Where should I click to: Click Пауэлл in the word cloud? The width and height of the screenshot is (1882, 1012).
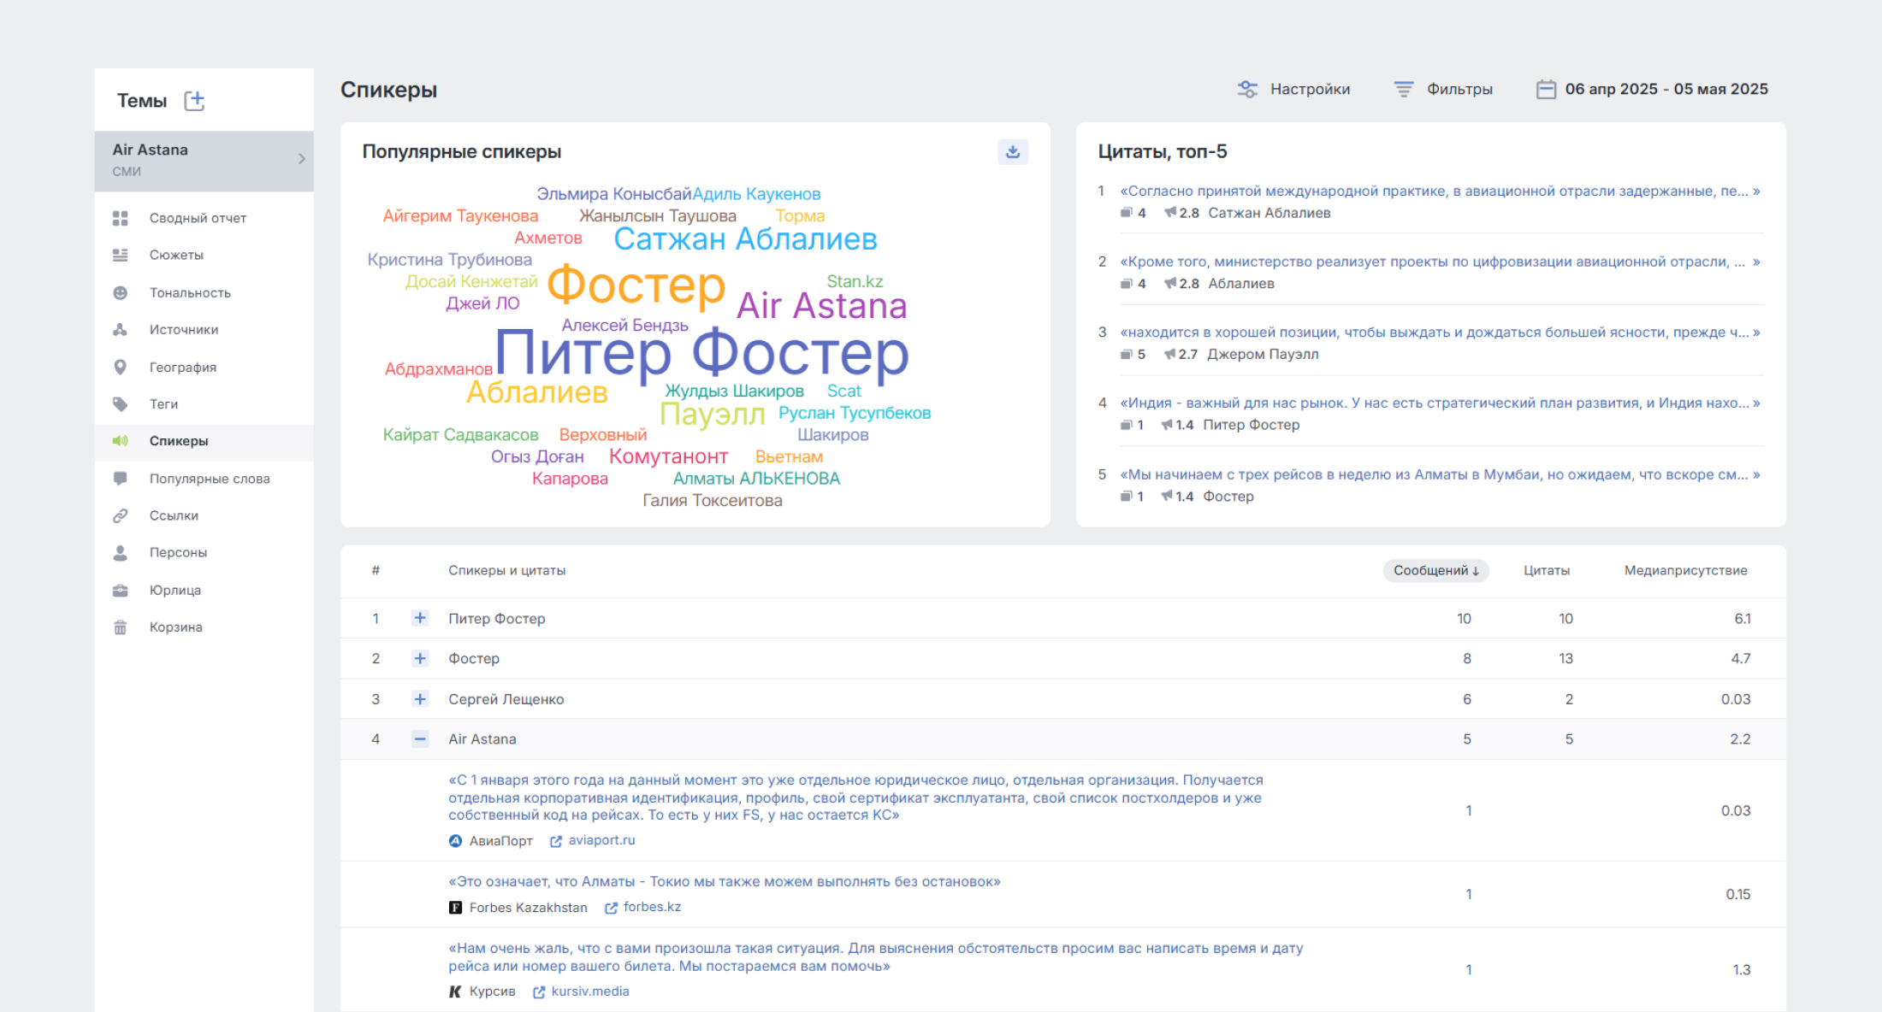click(713, 414)
